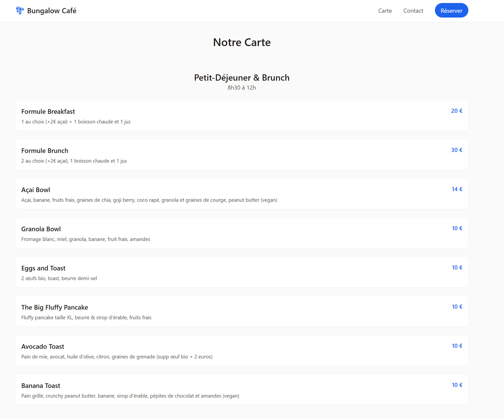Click the Bungalow Café palm tree logo
Screen dimensions: 504x419
coord(20,11)
